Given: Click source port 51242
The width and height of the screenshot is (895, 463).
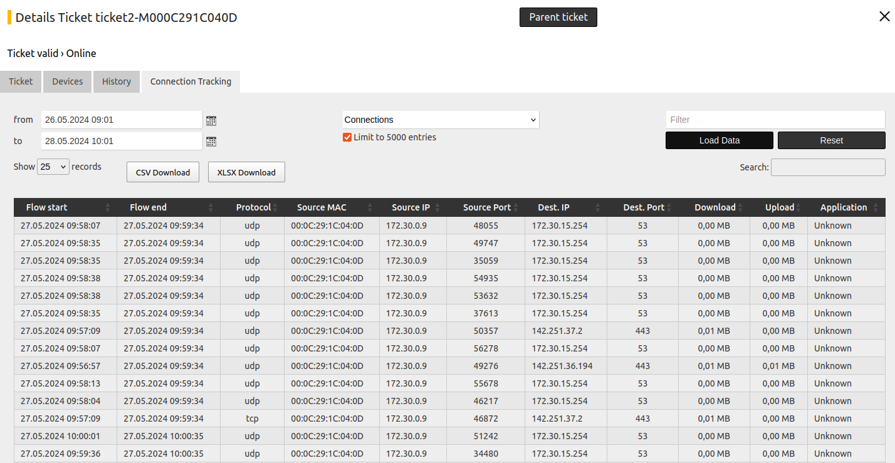Looking at the screenshot, I should coord(486,436).
